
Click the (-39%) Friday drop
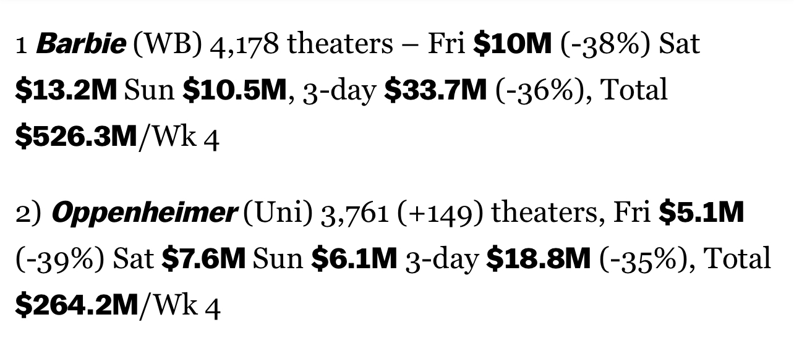click(60, 260)
